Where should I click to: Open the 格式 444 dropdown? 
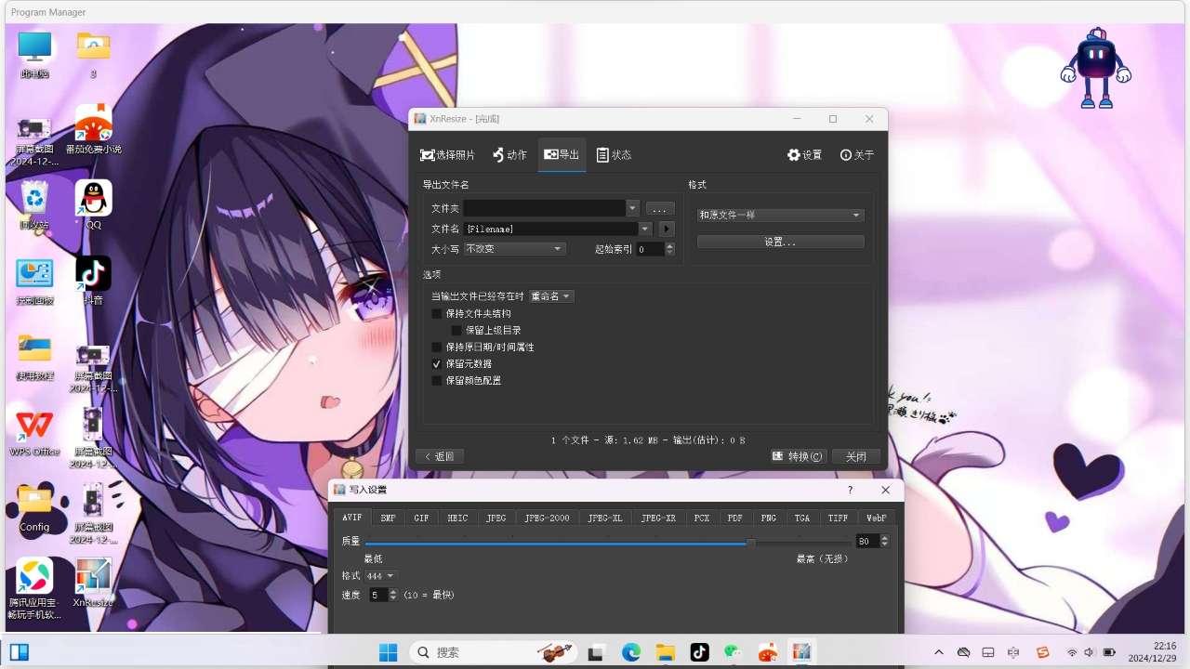pyautogui.click(x=381, y=576)
